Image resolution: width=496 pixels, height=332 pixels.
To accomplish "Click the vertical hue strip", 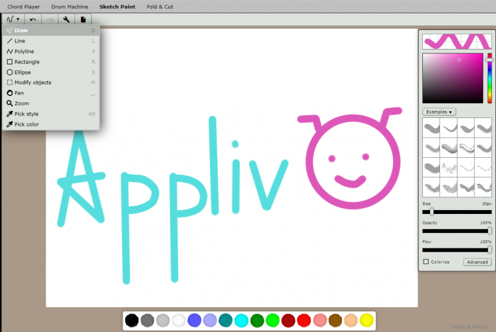I will [489, 78].
